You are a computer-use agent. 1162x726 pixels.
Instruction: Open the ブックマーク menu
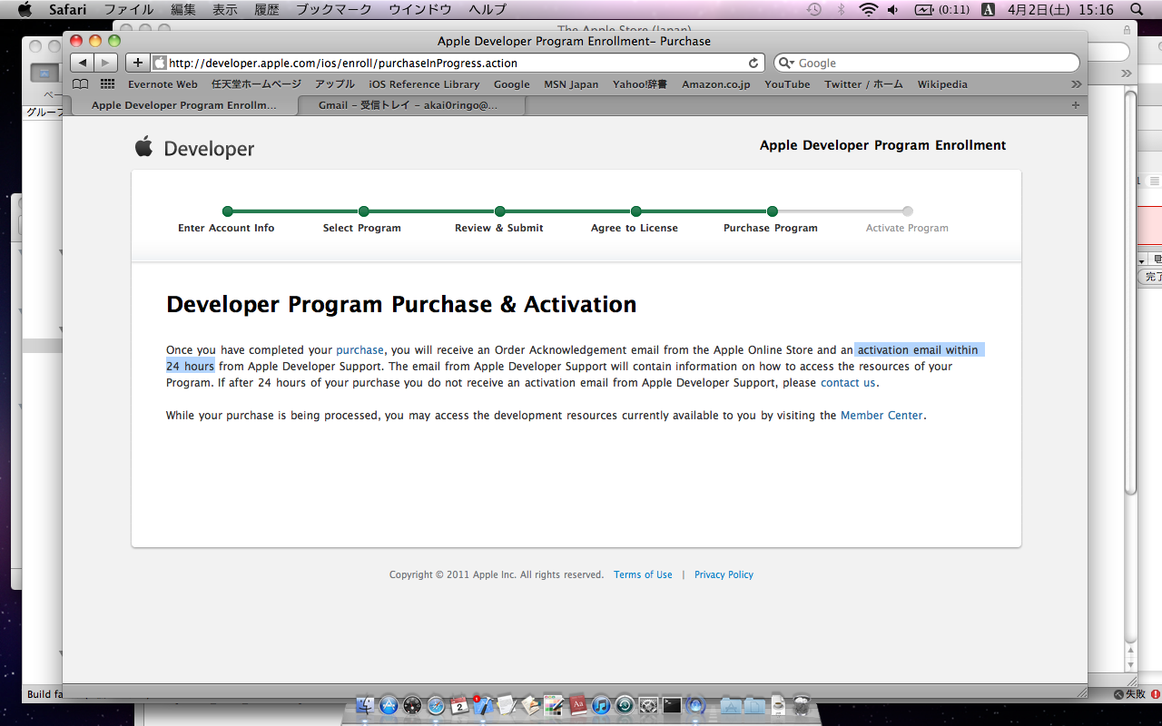(x=334, y=9)
